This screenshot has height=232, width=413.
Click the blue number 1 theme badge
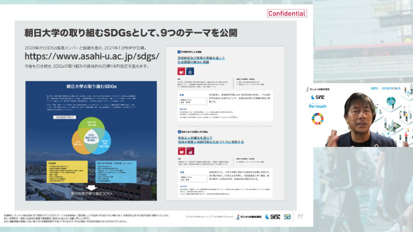[179, 52]
